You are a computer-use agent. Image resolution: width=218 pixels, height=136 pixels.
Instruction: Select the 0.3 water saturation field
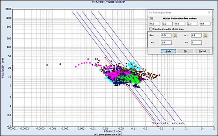pos(167,24)
